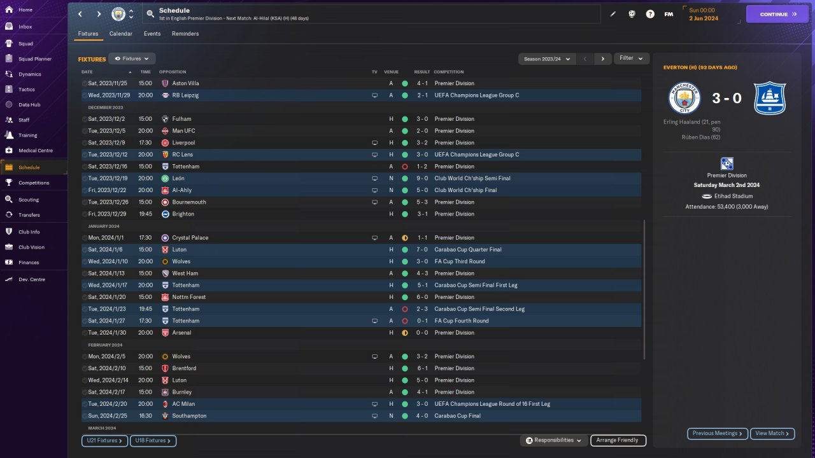Open the Dev. Centre section

(32, 280)
